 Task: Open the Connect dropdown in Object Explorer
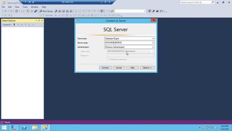click(x=7, y=25)
